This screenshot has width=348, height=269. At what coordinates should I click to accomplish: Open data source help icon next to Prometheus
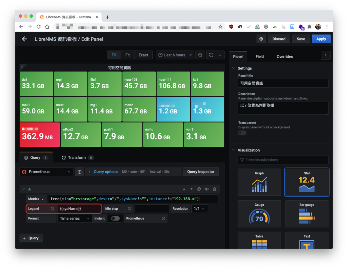click(x=80, y=172)
